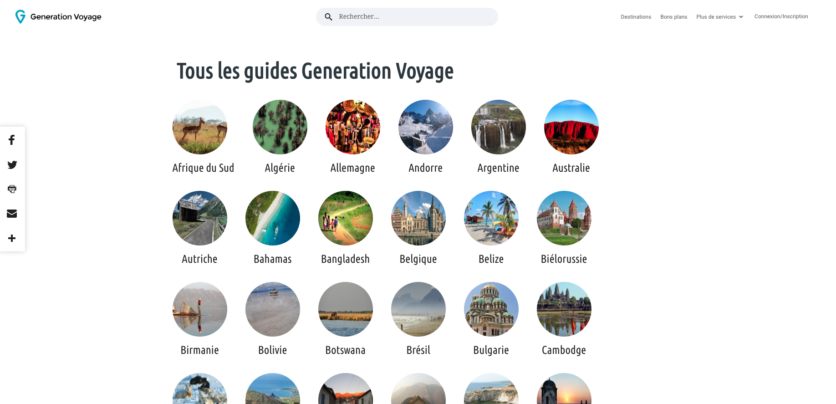Image resolution: width=836 pixels, height=404 pixels.
Task: Open the Bangladesh guide image
Action: coord(346,218)
